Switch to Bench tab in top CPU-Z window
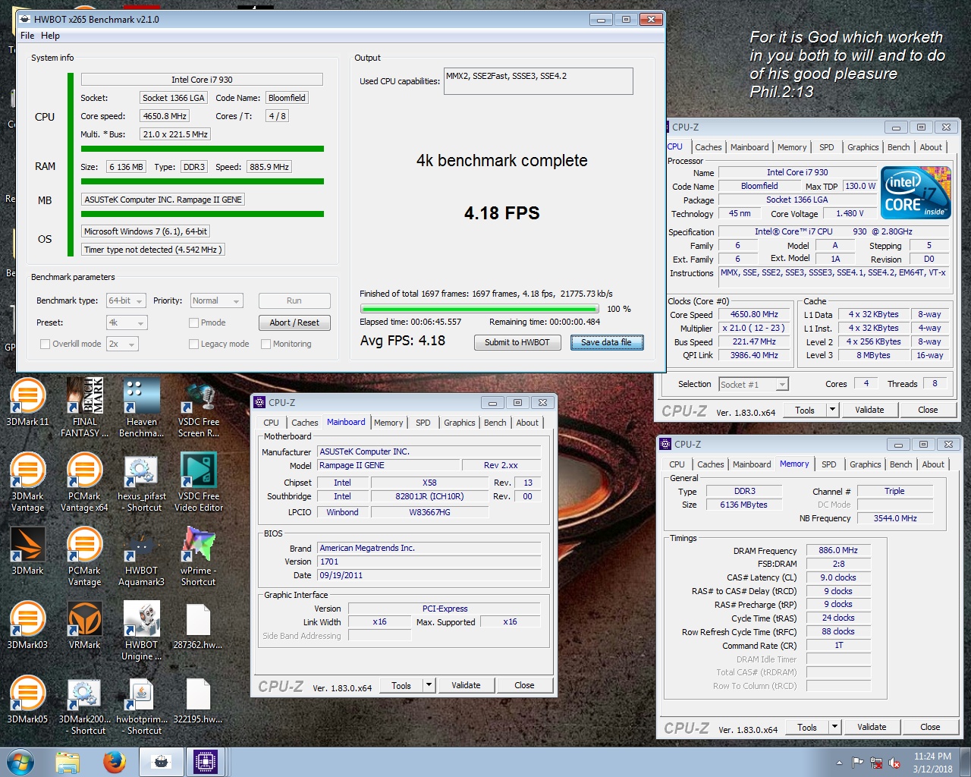Screen dimensions: 971x777 pos(898,147)
